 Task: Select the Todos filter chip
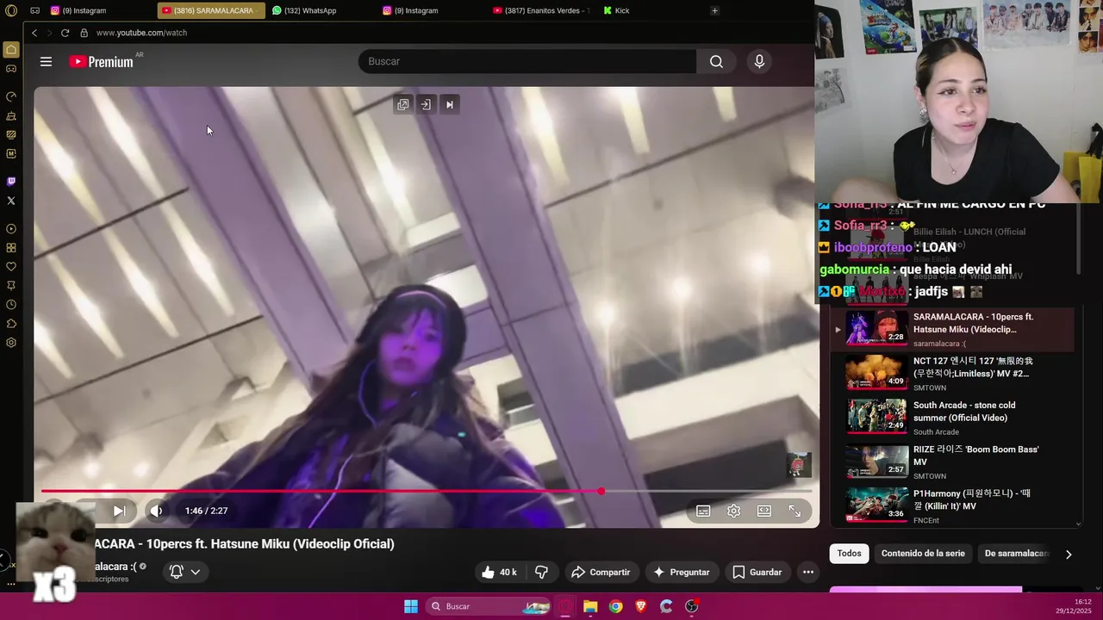[x=849, y=553]
